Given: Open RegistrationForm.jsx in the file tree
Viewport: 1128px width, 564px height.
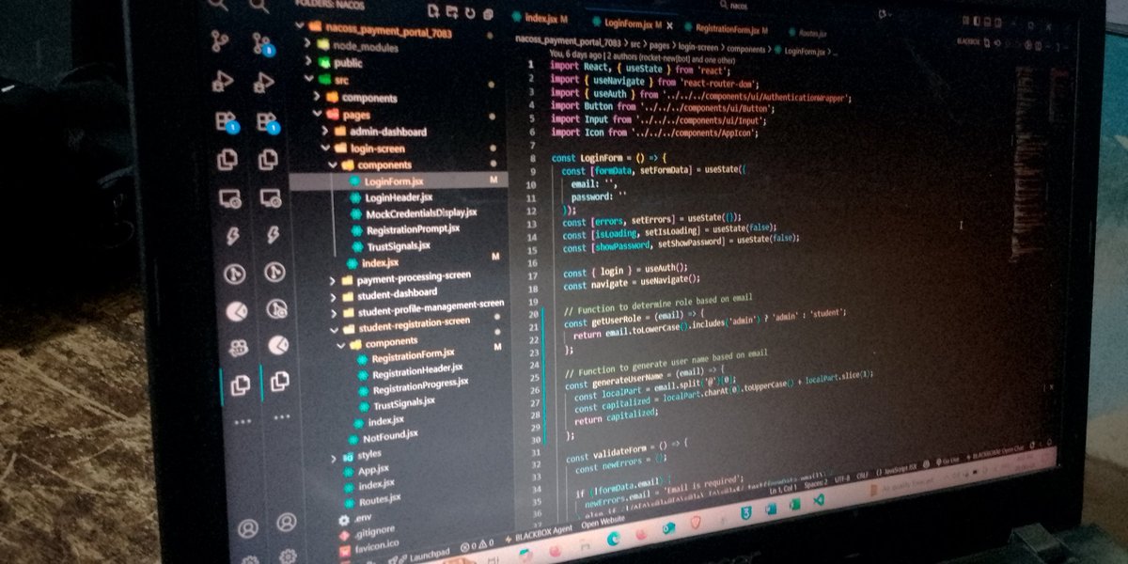Looking at the screenshot, I should (413, 355).
